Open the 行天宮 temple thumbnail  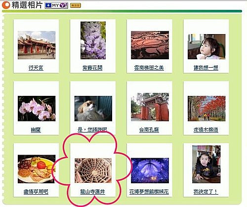point(37,45)
